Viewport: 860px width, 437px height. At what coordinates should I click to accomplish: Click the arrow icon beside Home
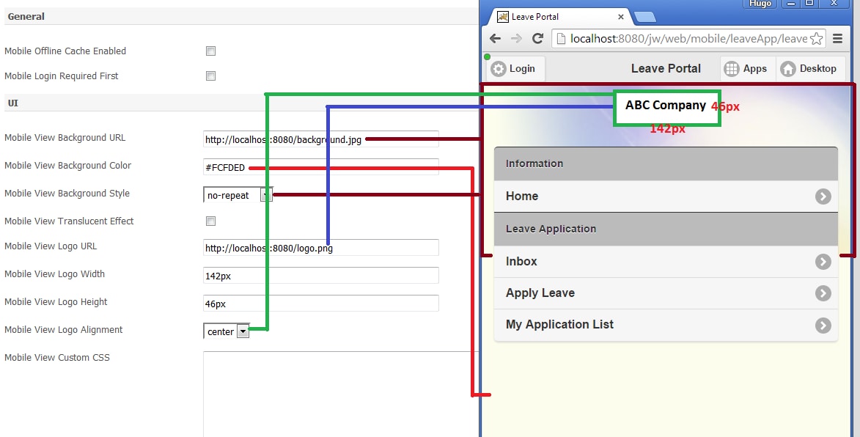(823, 197)
